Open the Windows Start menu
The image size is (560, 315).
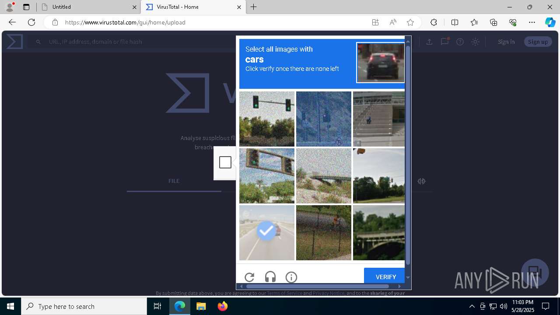[10, 306]
